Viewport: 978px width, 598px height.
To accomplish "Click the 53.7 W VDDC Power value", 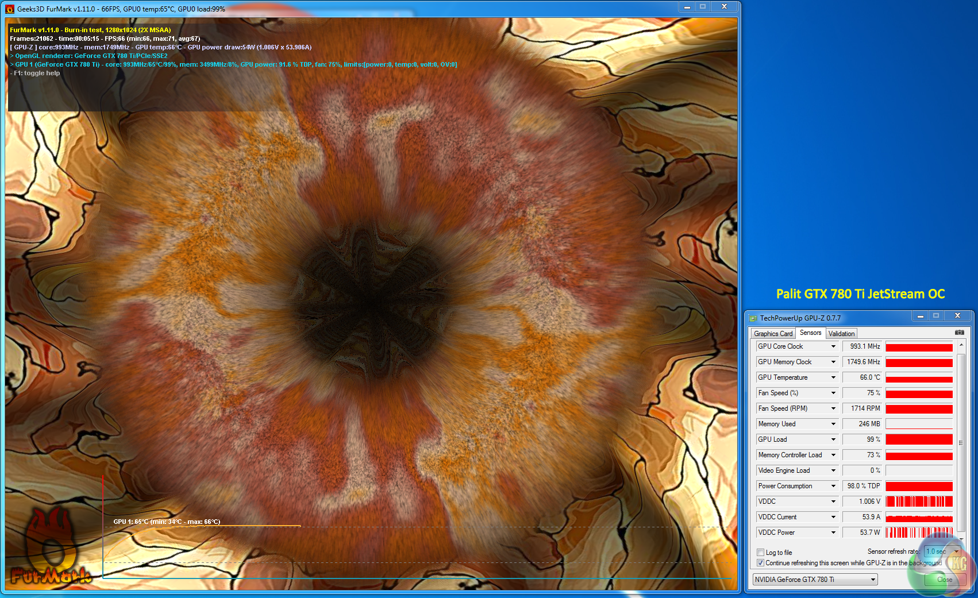I will click(862, 533).
